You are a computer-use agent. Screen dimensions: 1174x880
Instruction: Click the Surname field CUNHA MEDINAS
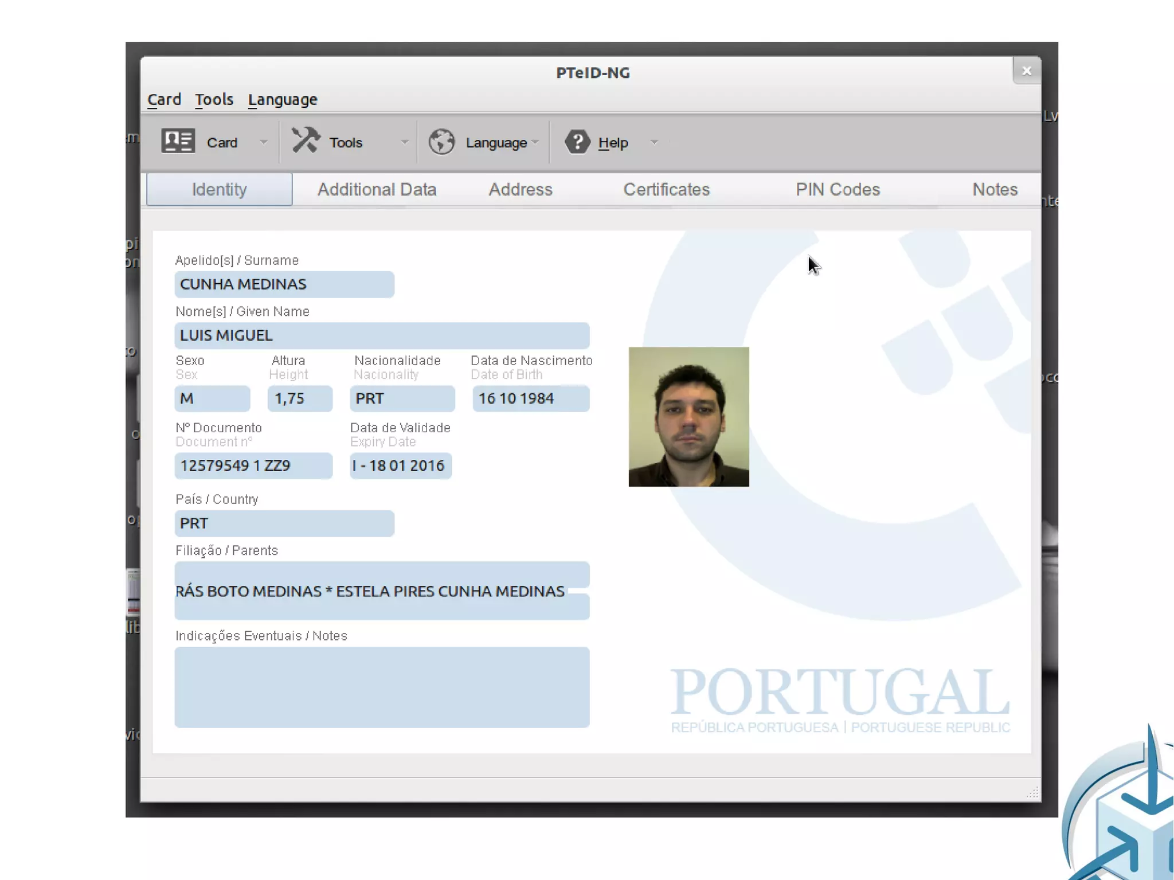tap(284, 284)
